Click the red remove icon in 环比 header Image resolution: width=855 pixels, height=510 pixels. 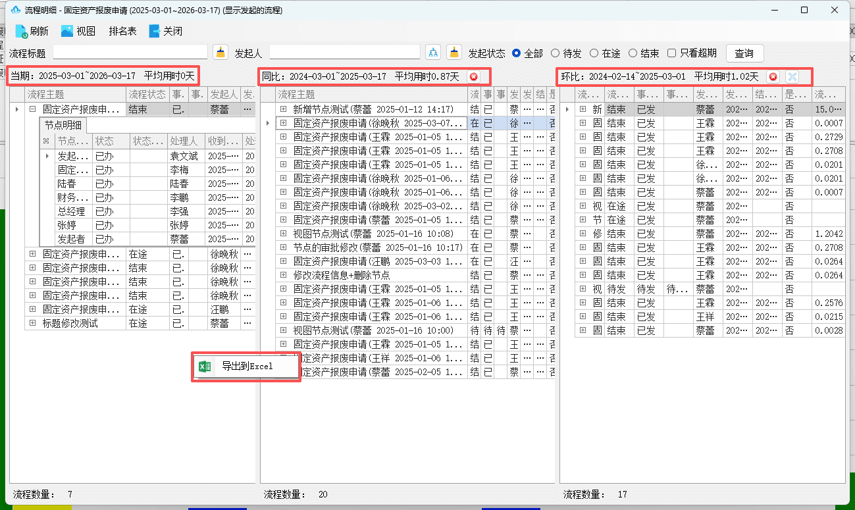(773, 77)
